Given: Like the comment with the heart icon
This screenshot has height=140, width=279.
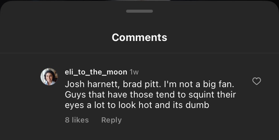Looking at the screenshot, I should (257, 81).
